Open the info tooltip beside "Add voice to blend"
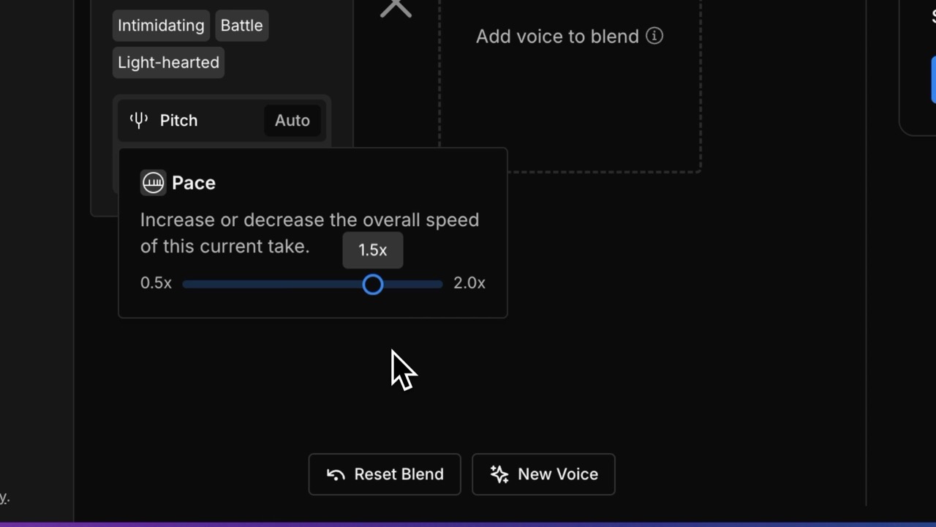The height and width of the screenshot is (527, 936). (x=654, y=36)
